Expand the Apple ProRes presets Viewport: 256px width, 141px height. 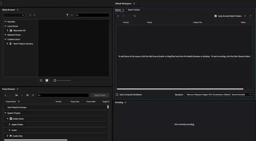click(x=10, y=124)
